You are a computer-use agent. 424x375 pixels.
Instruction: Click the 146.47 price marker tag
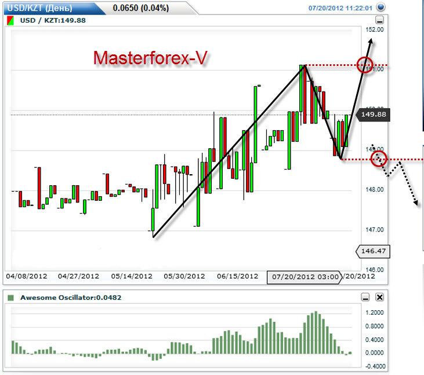tap(373, 251)
